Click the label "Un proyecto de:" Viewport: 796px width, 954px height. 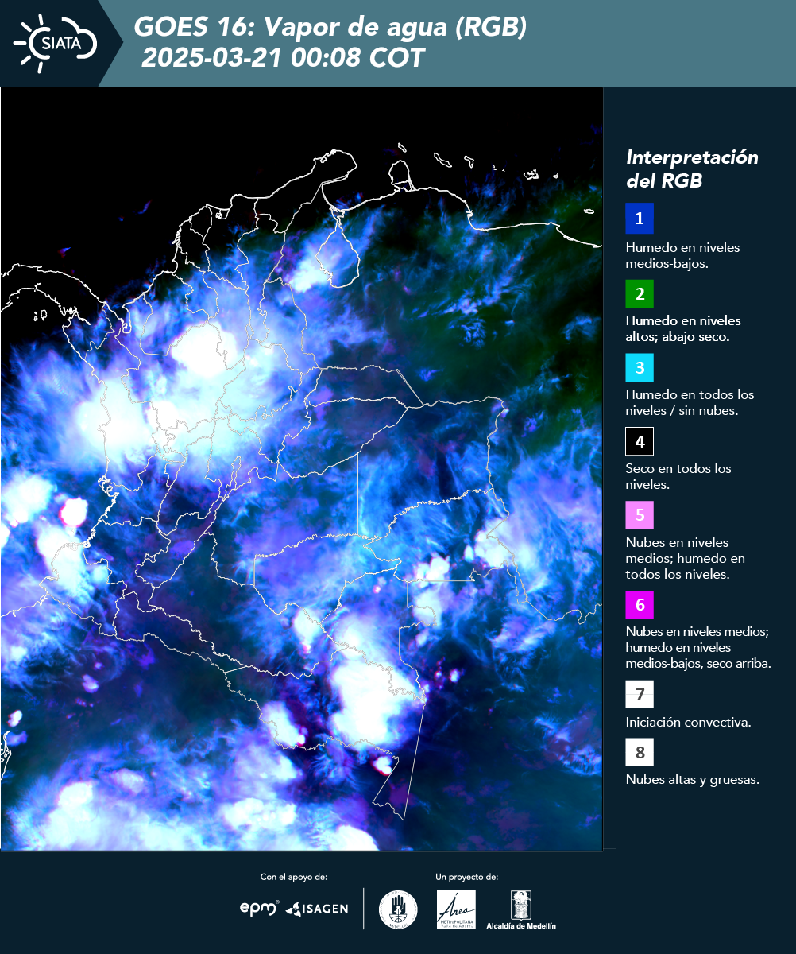click(x=467, y=877)
